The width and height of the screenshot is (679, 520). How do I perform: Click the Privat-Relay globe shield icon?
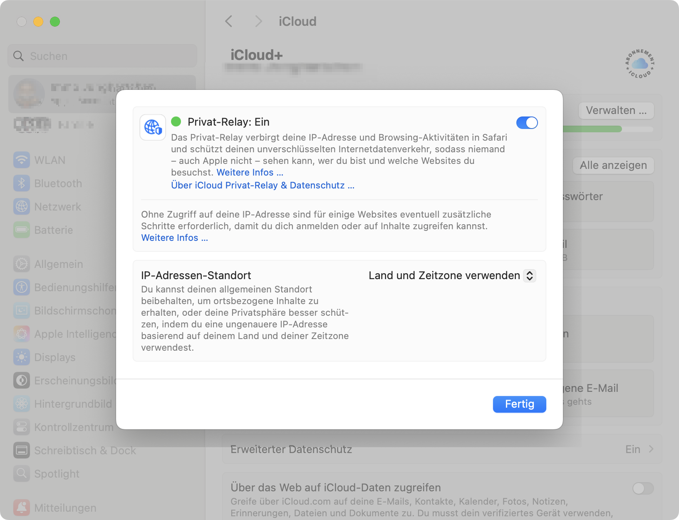(x=153, y=127)
